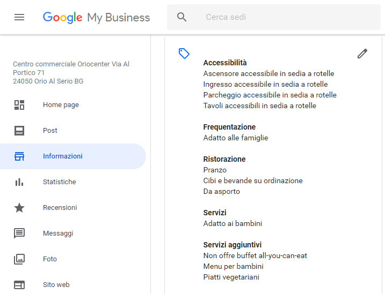385x294 pixels.
Task: Click the pencil edit attributes icon
Action: tap(362, 54)
